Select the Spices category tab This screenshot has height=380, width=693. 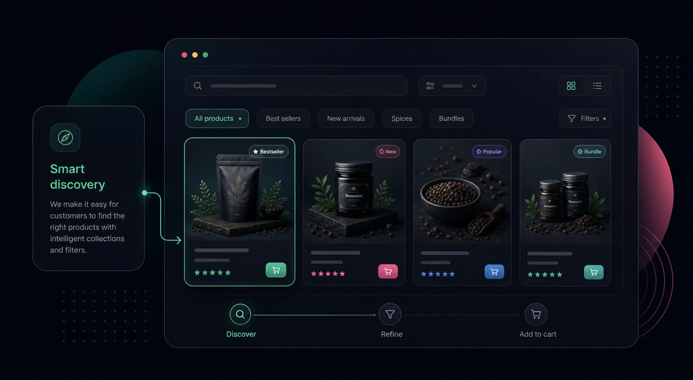coord(402,119)
